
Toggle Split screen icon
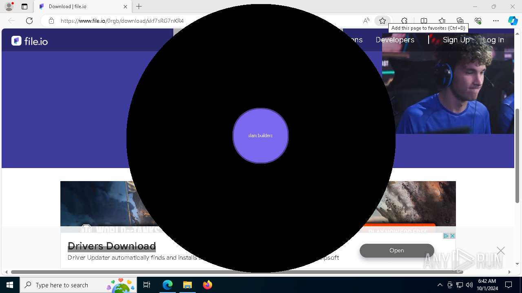tap(424, 21)
